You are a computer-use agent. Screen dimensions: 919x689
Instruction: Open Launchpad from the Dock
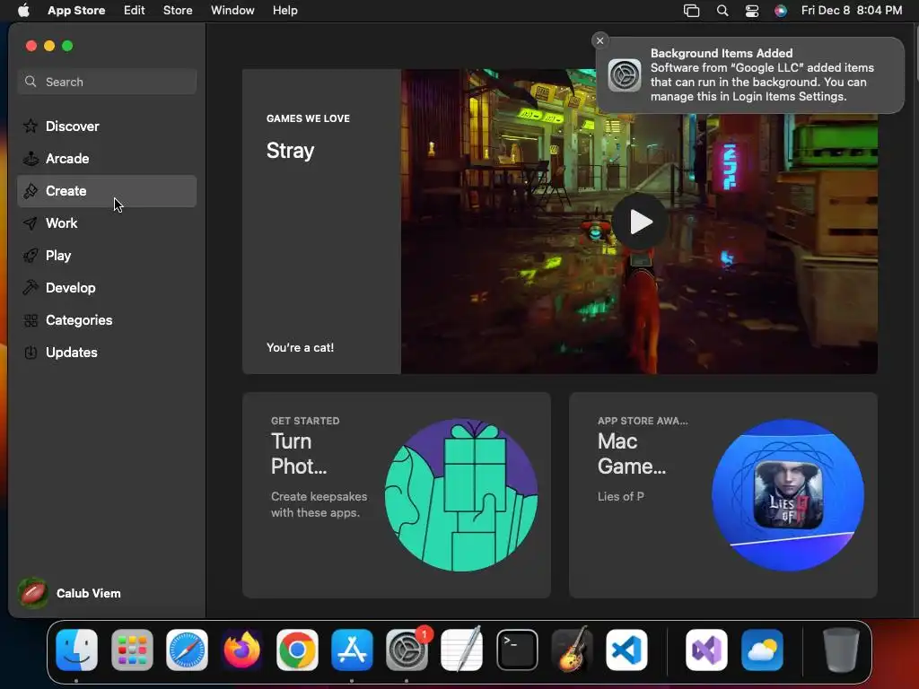coord(132,650)
